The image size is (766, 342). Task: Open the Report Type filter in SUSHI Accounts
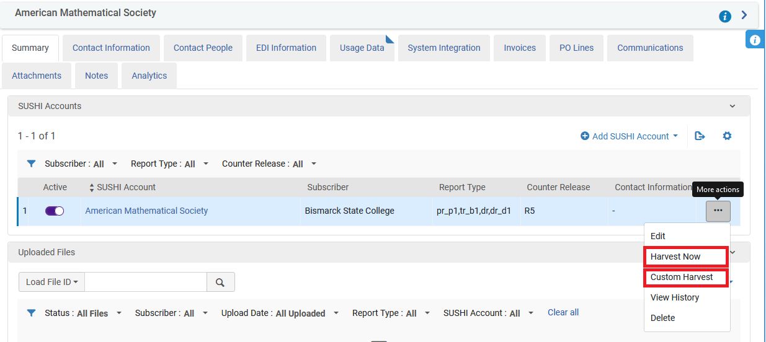[x=170, y=164]
